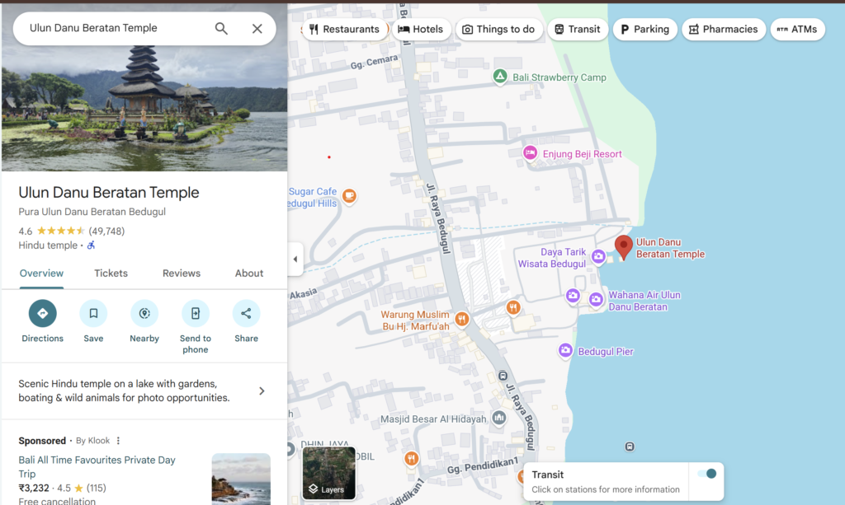The width and height of the screenshot is (845, 505).
Task: Switch to the Tickets tab
Action: (x=111, y=274)
